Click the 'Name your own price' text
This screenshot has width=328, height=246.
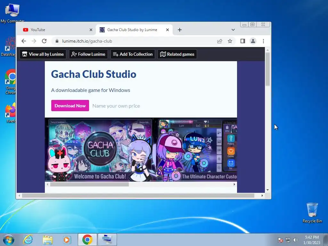[116, 106]
